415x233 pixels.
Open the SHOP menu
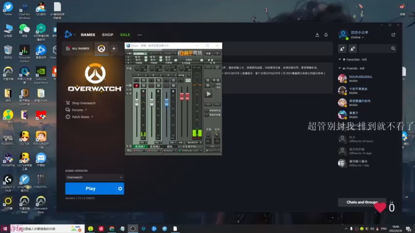tap(108, 35)
